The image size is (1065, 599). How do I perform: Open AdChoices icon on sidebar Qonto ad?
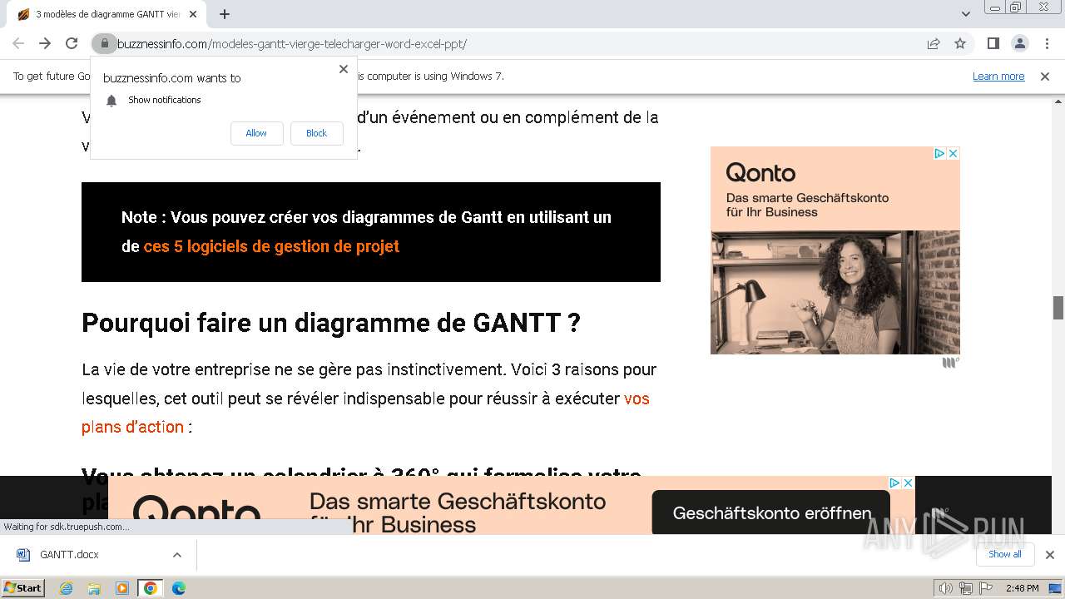click(x=939, y=153)
